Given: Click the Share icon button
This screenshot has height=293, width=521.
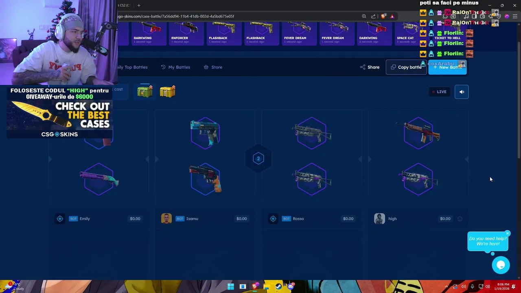Looking at the screenshot, I should (370, 67).
